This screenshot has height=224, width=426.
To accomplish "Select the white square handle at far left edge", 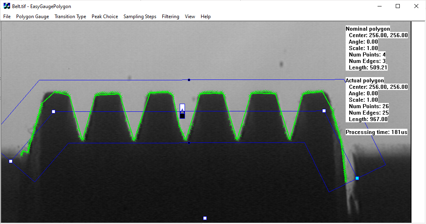I will click(11, 161).
